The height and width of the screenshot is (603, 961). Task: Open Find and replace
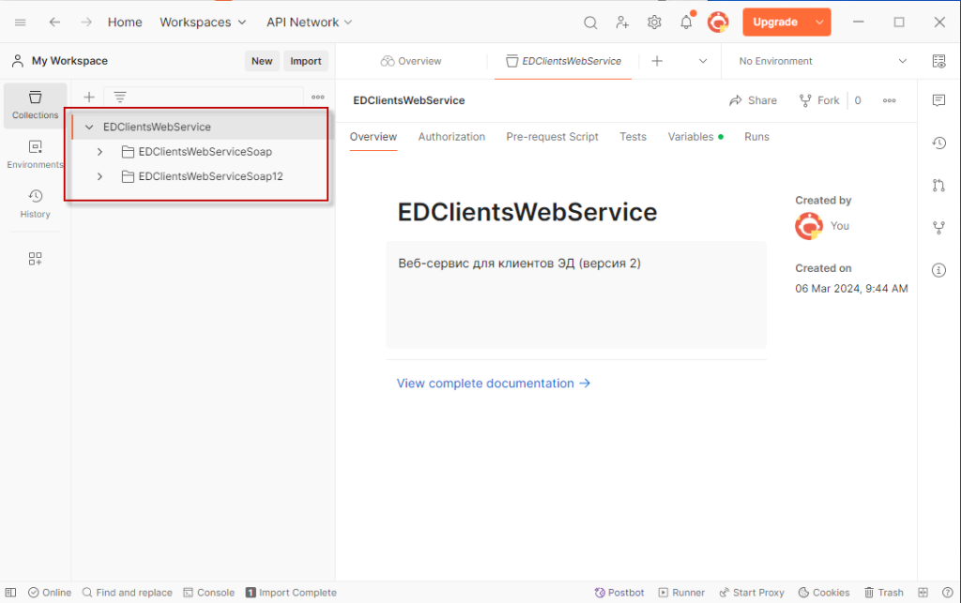[x=127, y=592]
